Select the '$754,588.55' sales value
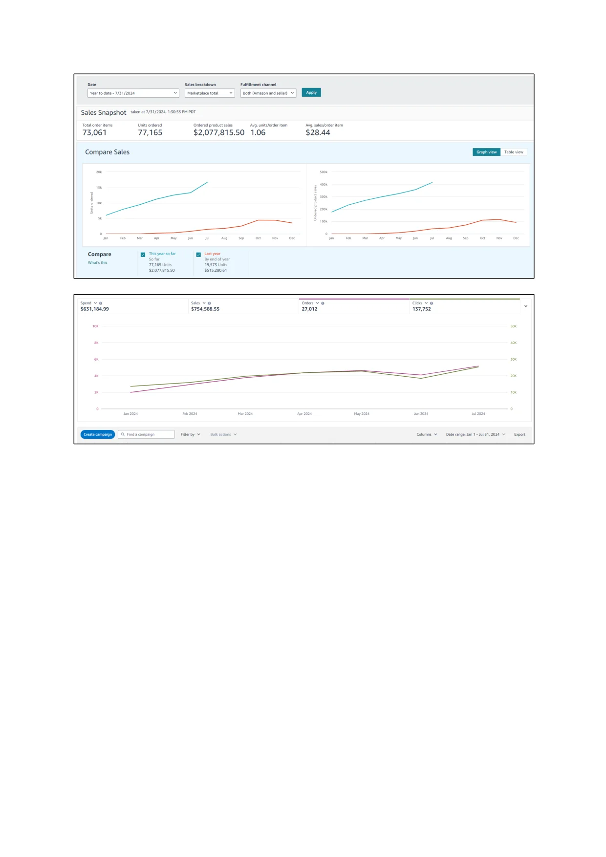This screenshot has width=606, height=857. [x=205, y=309]
